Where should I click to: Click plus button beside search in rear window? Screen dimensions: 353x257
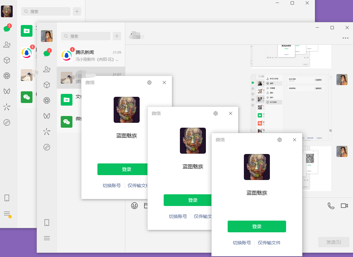(77, 11)
